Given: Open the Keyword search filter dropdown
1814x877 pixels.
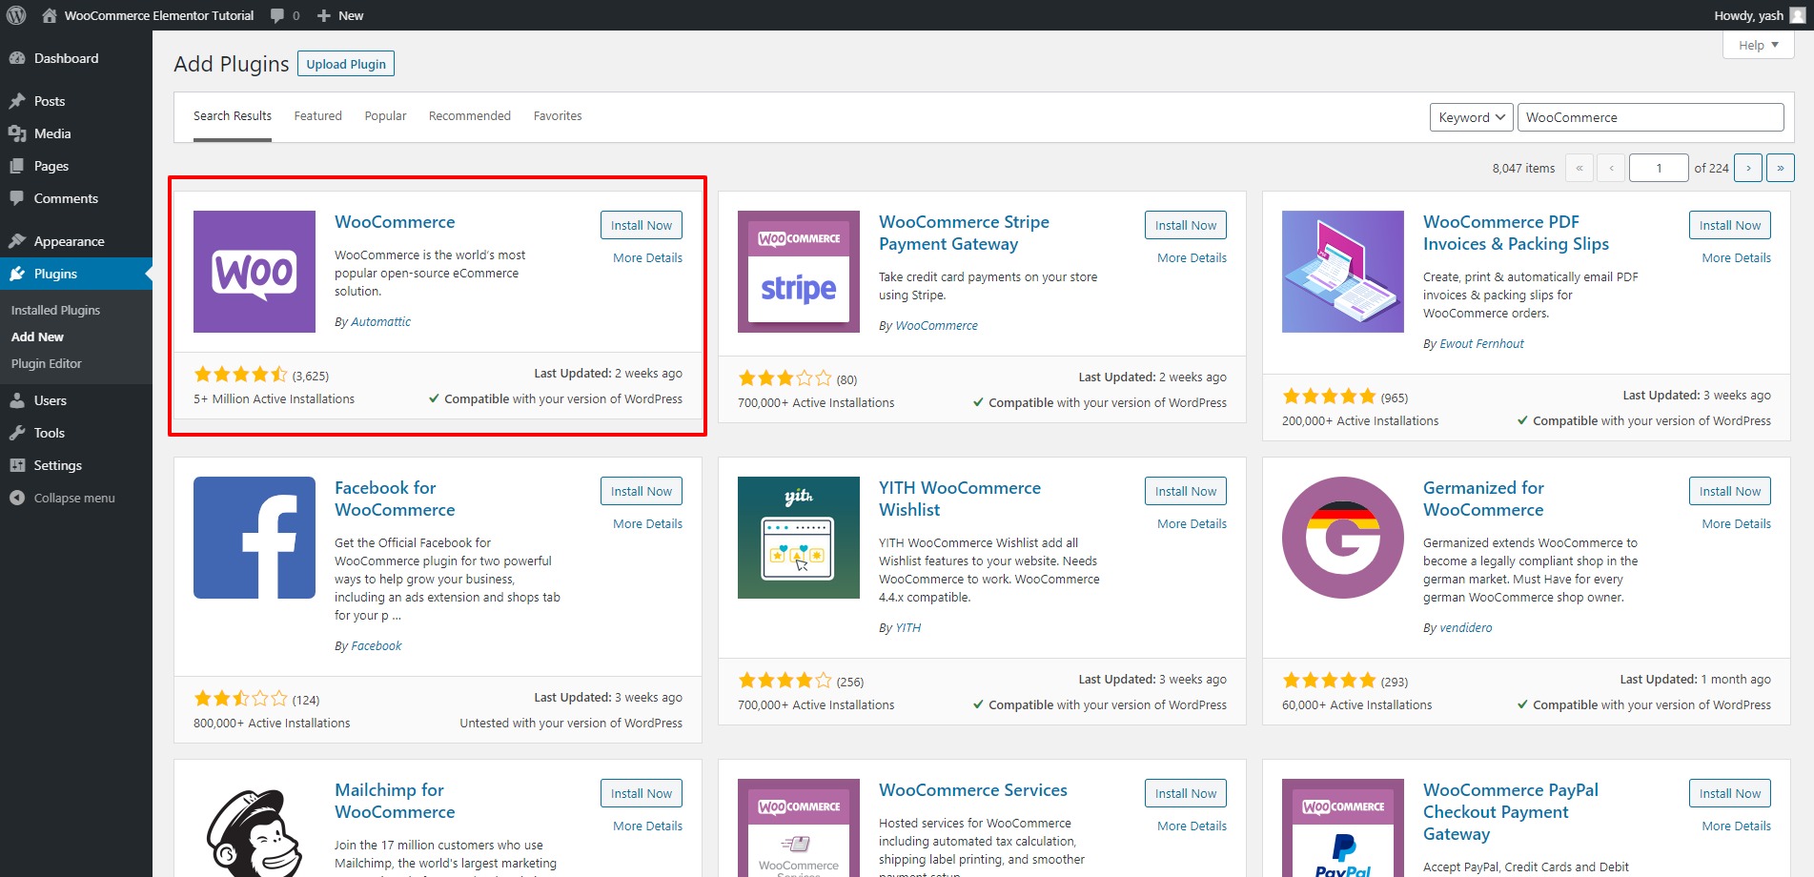Looking at the screenshot, I should point(1469,116).
